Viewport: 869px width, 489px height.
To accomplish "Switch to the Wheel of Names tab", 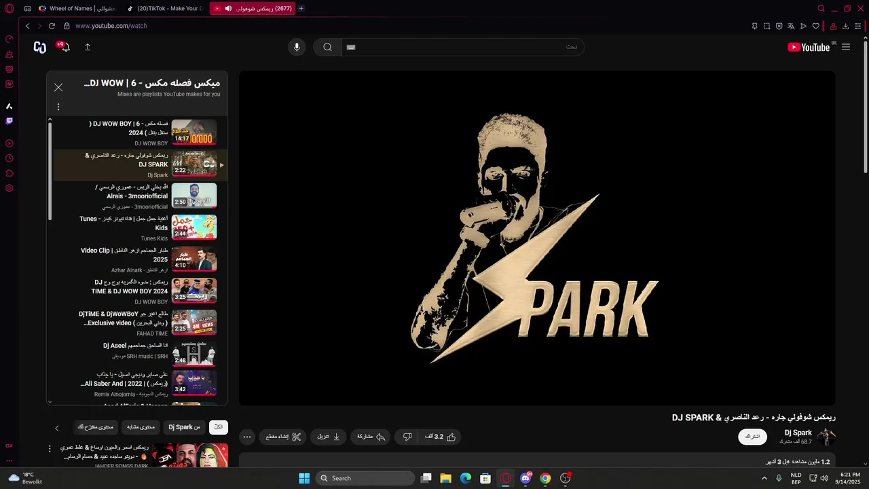I will [76, 8].
